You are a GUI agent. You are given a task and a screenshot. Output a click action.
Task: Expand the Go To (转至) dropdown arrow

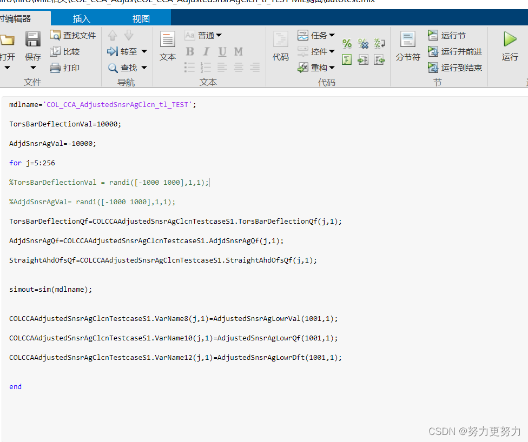(x=144, y=51)
